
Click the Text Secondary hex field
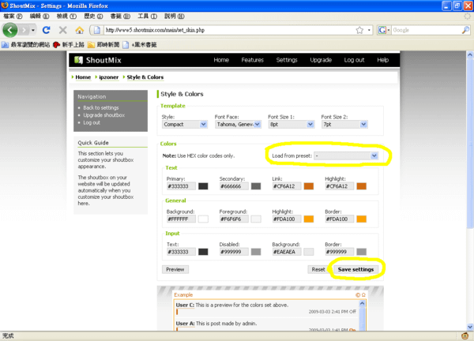234,186
